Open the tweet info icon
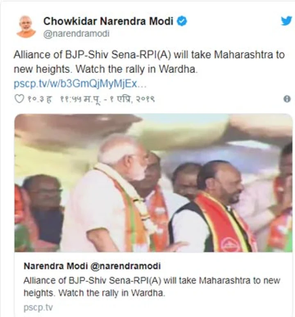 (x=287, y=99)
